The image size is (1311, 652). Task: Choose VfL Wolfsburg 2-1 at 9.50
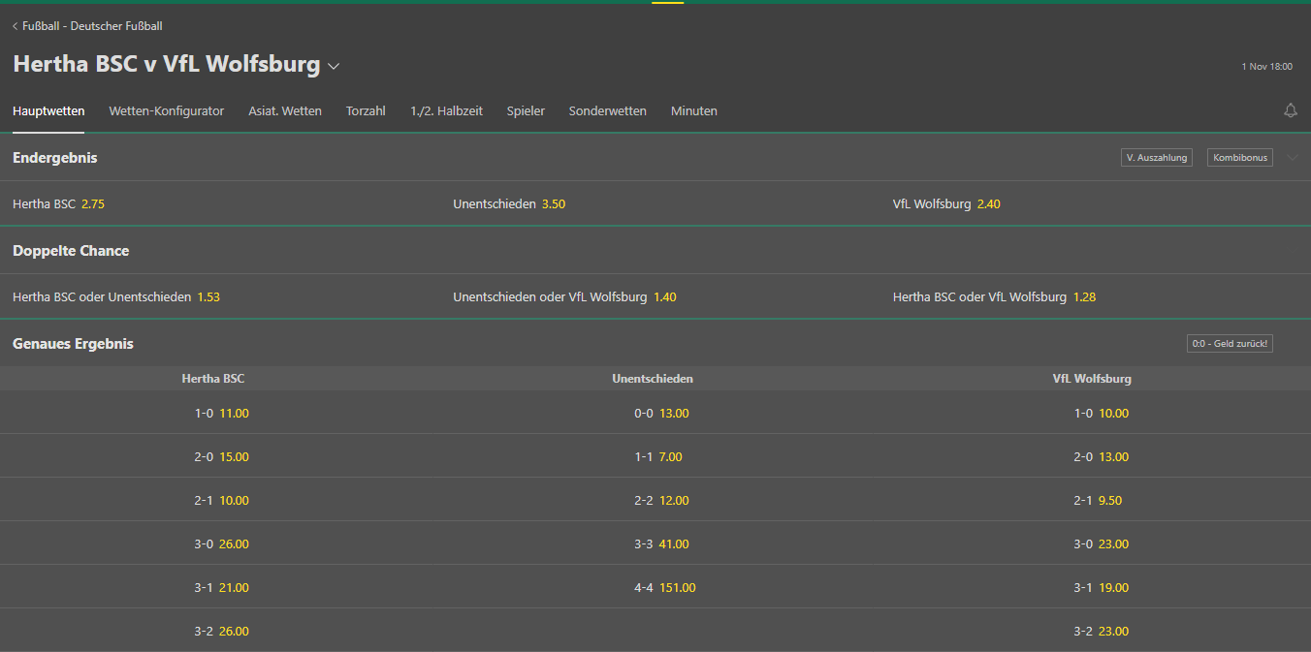[x=1098, y=500]
